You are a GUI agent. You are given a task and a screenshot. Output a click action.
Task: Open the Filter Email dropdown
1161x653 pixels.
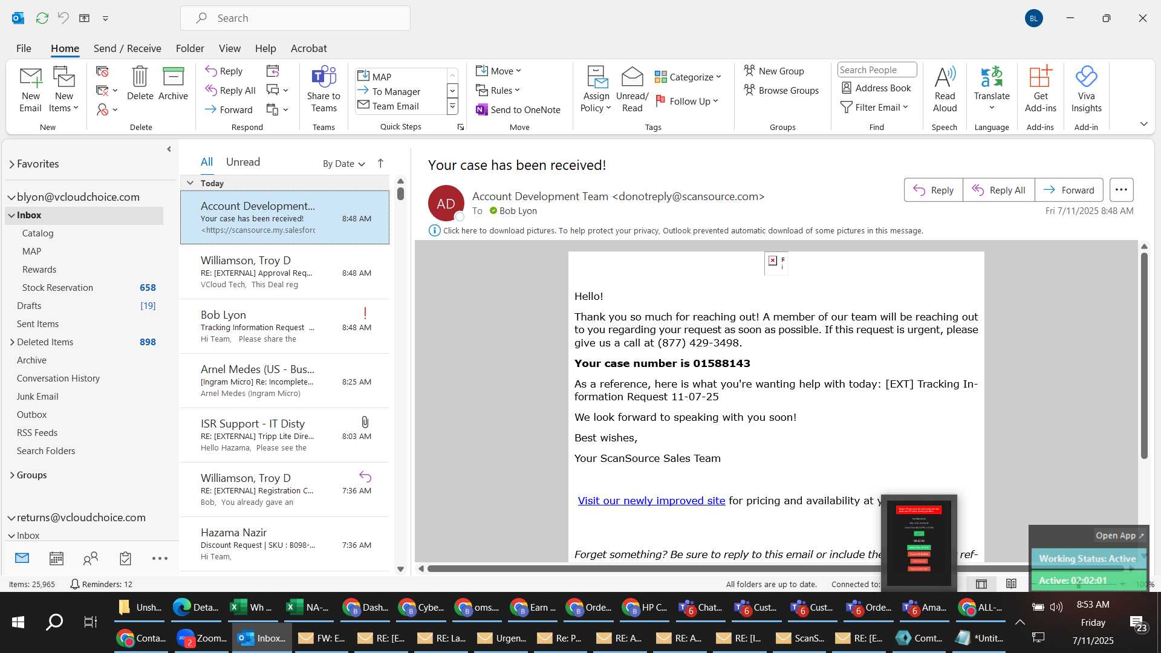click(x=874, y=107)
